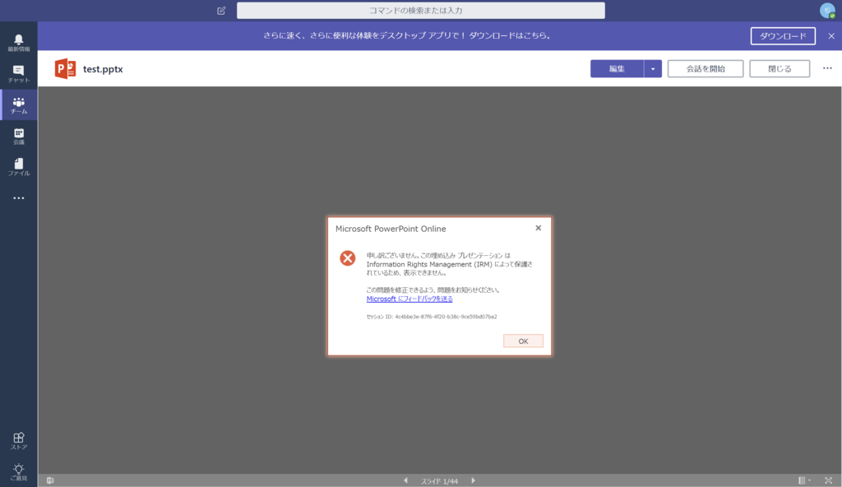This screenshot has height=487, width=842.
Task: Open the Activity (最新情報) bell icon
Action: [19, 43]
